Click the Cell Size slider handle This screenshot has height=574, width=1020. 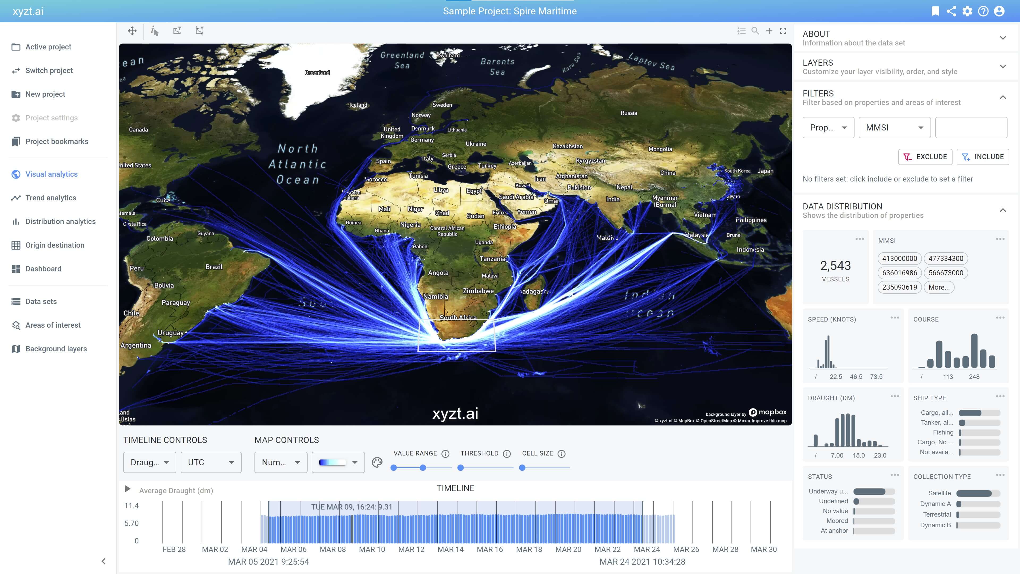click(522, 468)
